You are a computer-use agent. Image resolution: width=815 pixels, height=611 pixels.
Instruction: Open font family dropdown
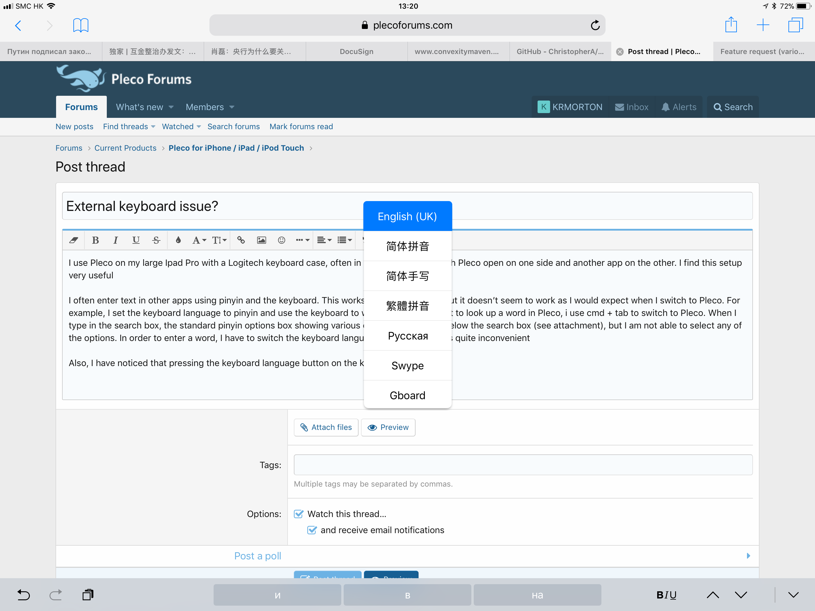[199, 240]
